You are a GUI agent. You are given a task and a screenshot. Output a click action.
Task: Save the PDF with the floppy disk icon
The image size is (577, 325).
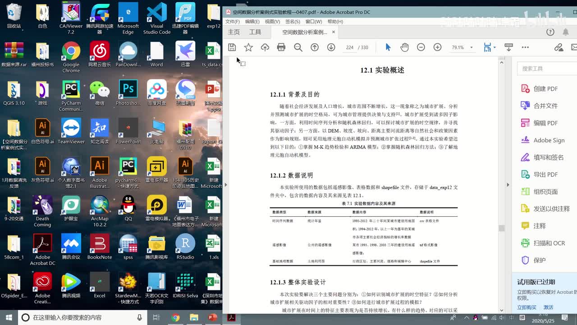click(x=232, y=47)
